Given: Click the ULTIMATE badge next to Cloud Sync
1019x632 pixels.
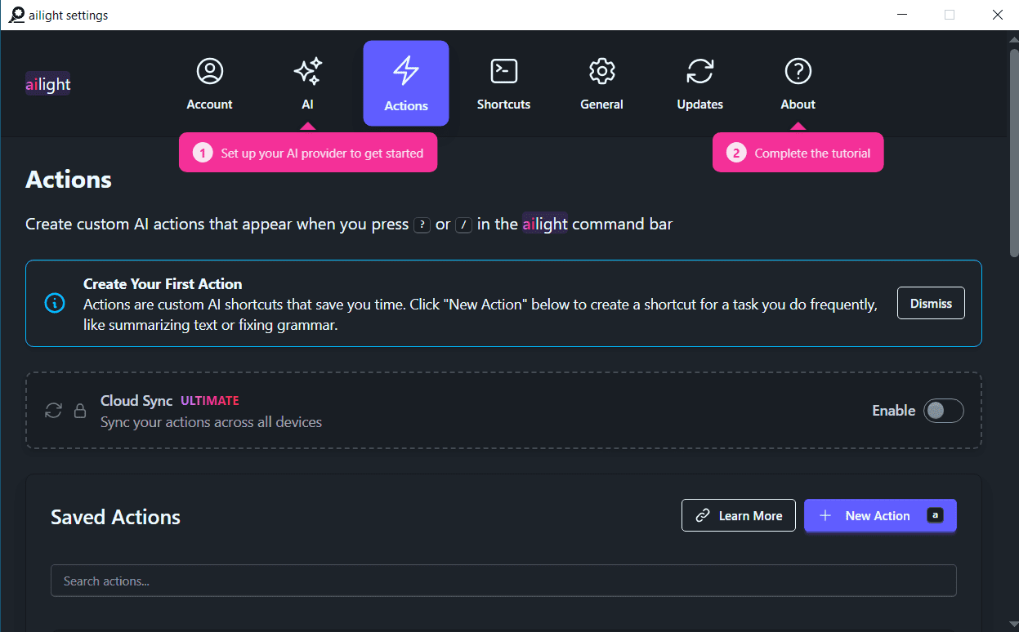Looking at the screenshot, I should point(210,400).
